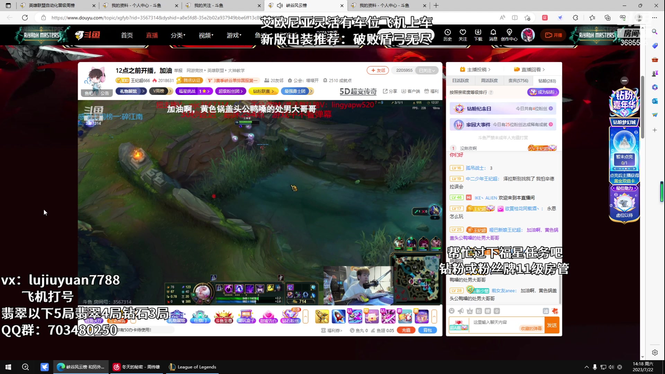Switch to 钻粉(283) tab

[x=547, y=81]
